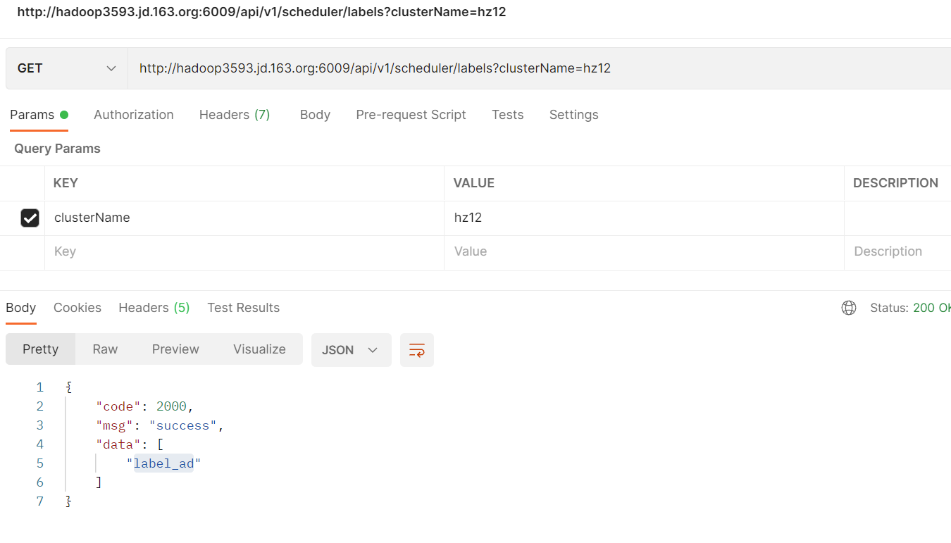Select the Raw view button
Image resolution: width=951 pixels, height=543 pixels.
click(x=105, y=349)
